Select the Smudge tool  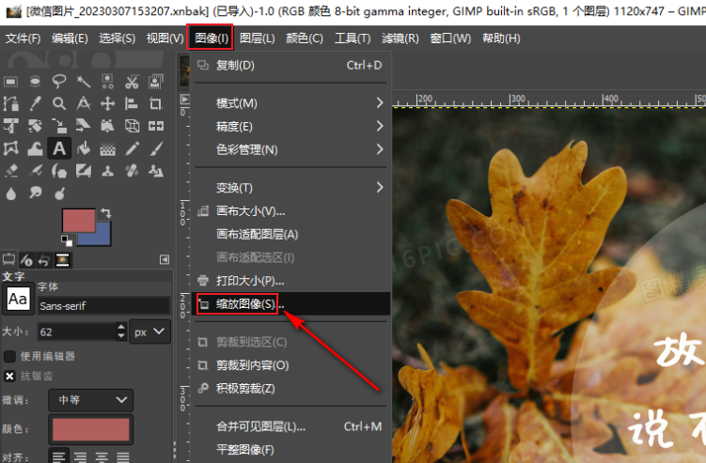click(x=35, y=193)
